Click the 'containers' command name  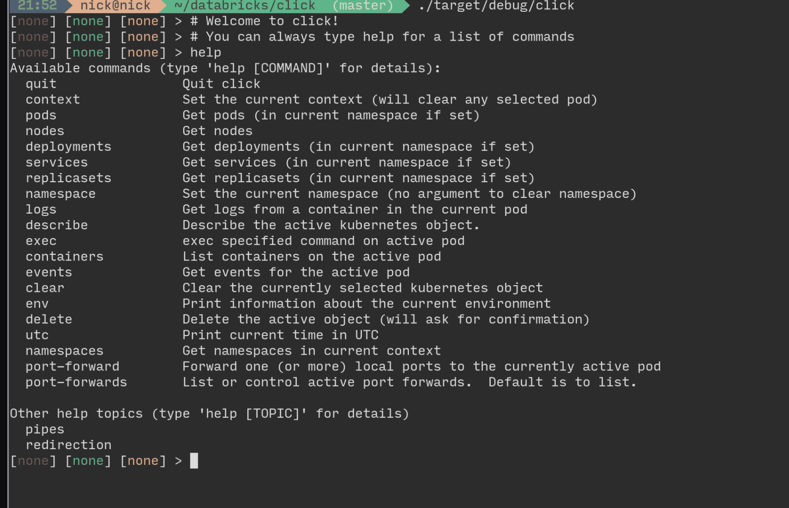(65, 257)
